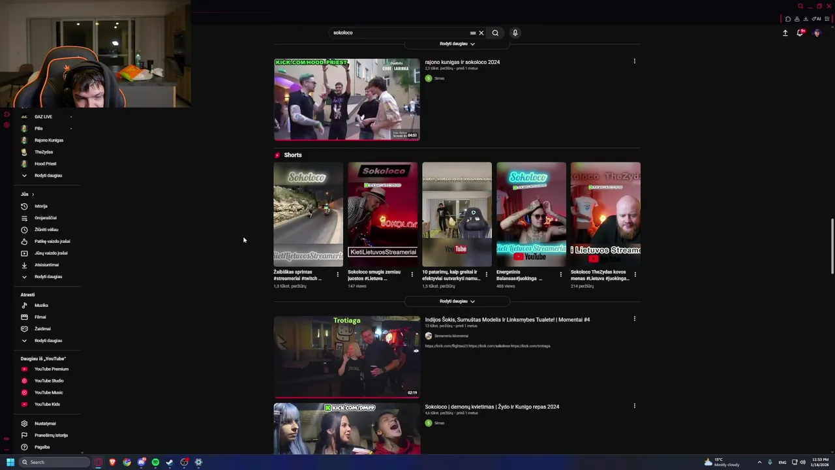Open options for Indijos Šokis video

(x=634, y=319)
